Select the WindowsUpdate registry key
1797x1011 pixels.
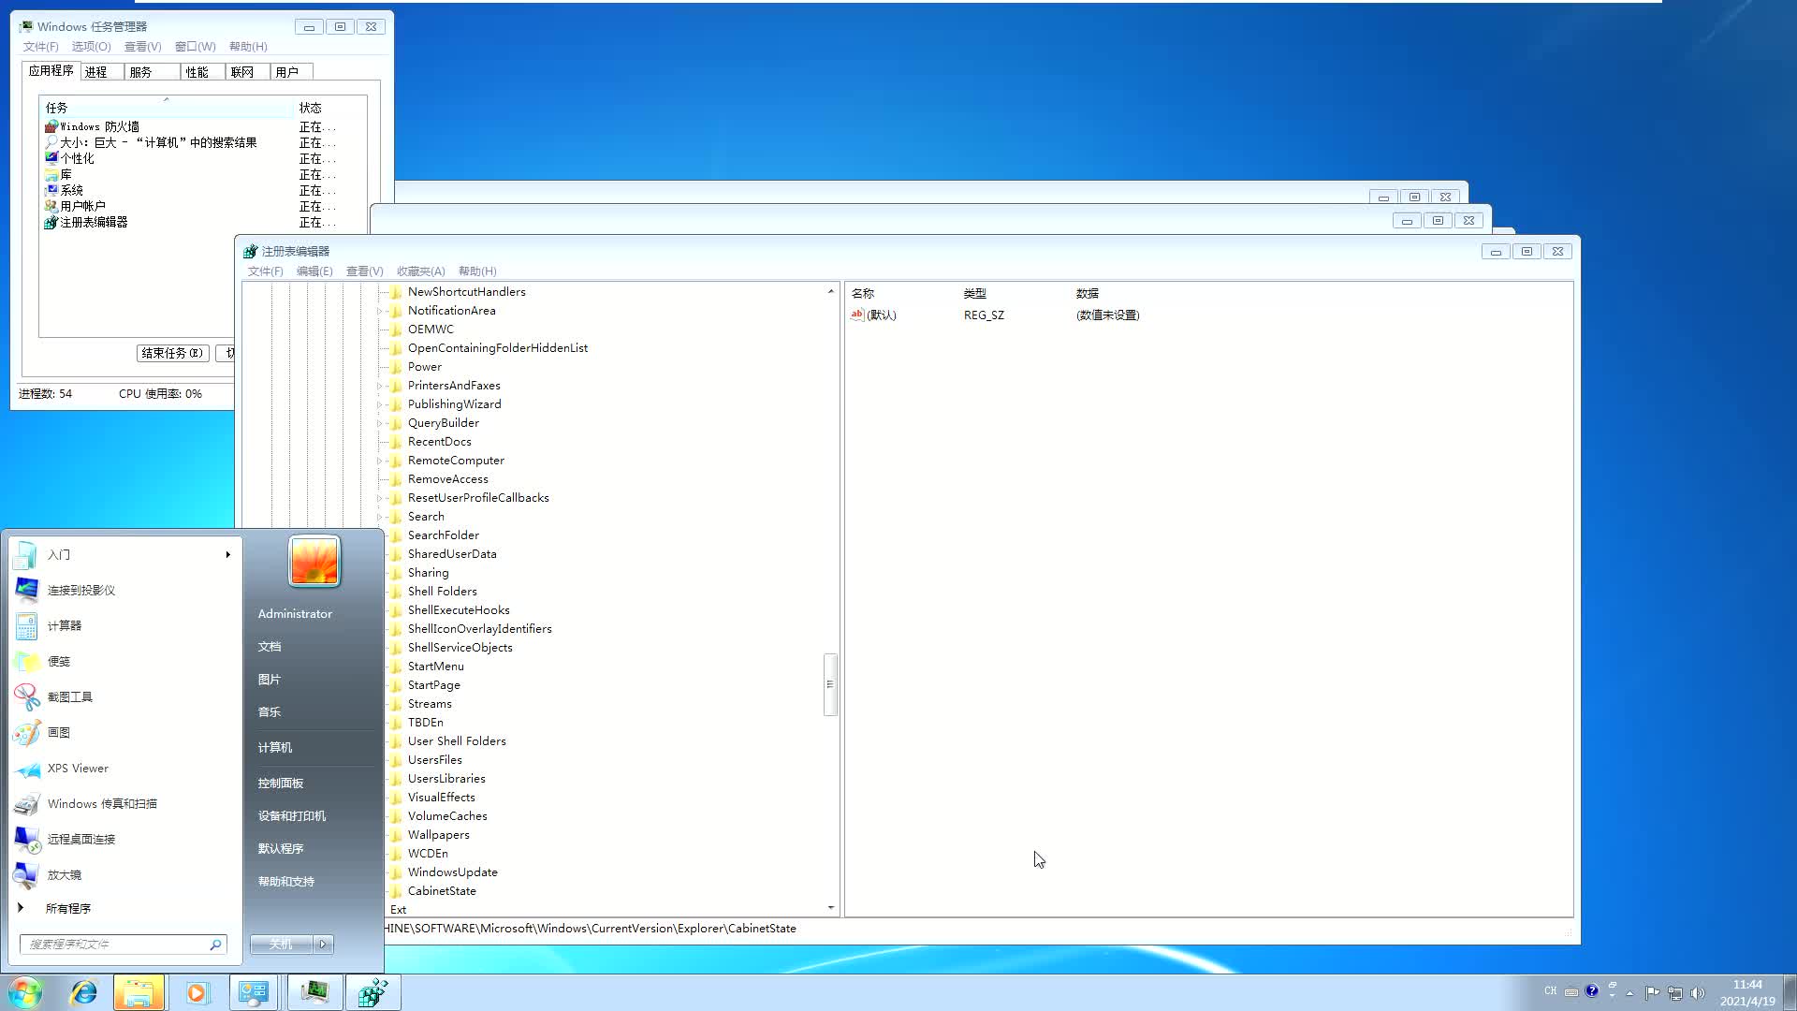[452, 872]
